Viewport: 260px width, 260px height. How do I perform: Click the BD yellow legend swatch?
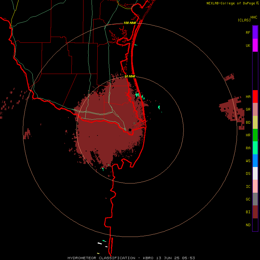pyautogui.click(x=255, y=122)
